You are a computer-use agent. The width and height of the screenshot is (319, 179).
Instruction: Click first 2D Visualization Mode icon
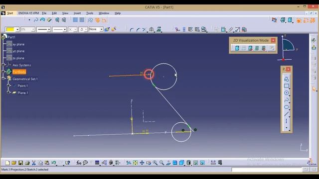[237, 48]
